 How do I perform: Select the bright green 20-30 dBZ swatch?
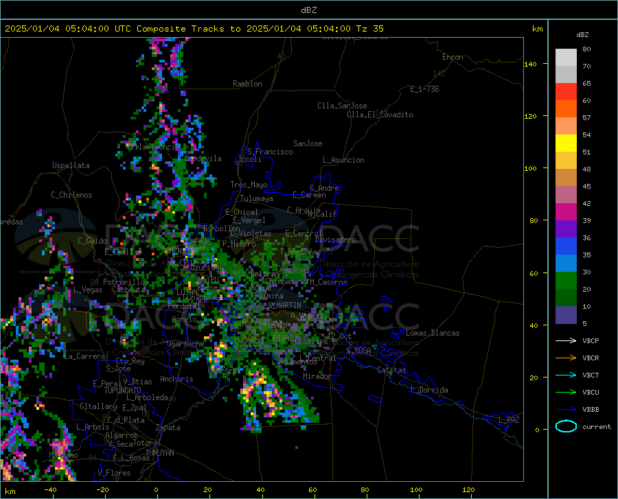(x=566, y=281)
